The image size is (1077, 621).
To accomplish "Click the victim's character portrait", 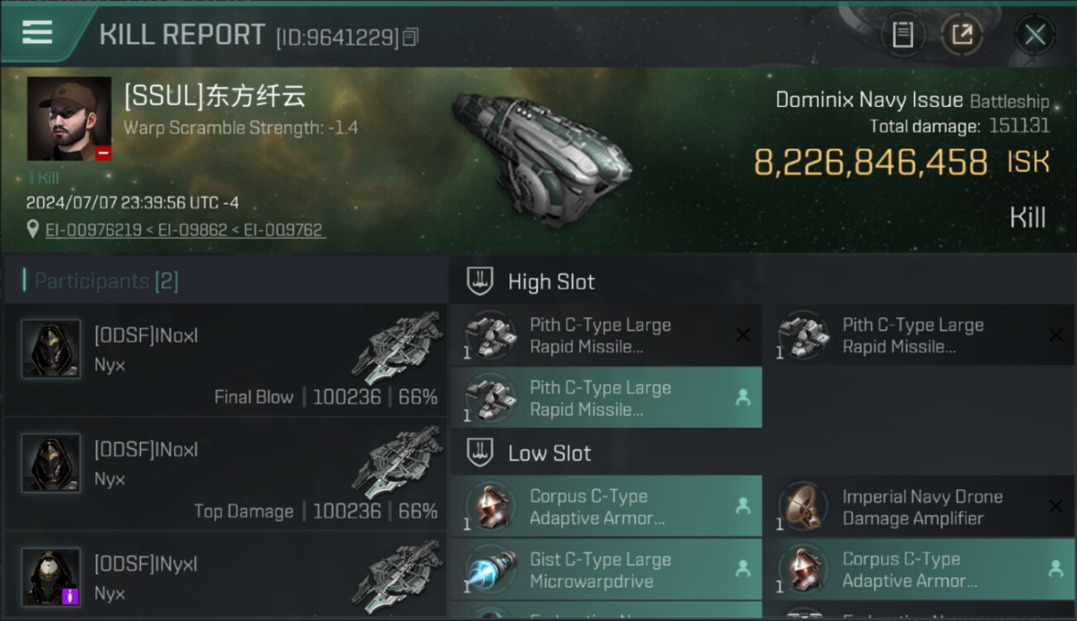I will click(x=69, y=119).
